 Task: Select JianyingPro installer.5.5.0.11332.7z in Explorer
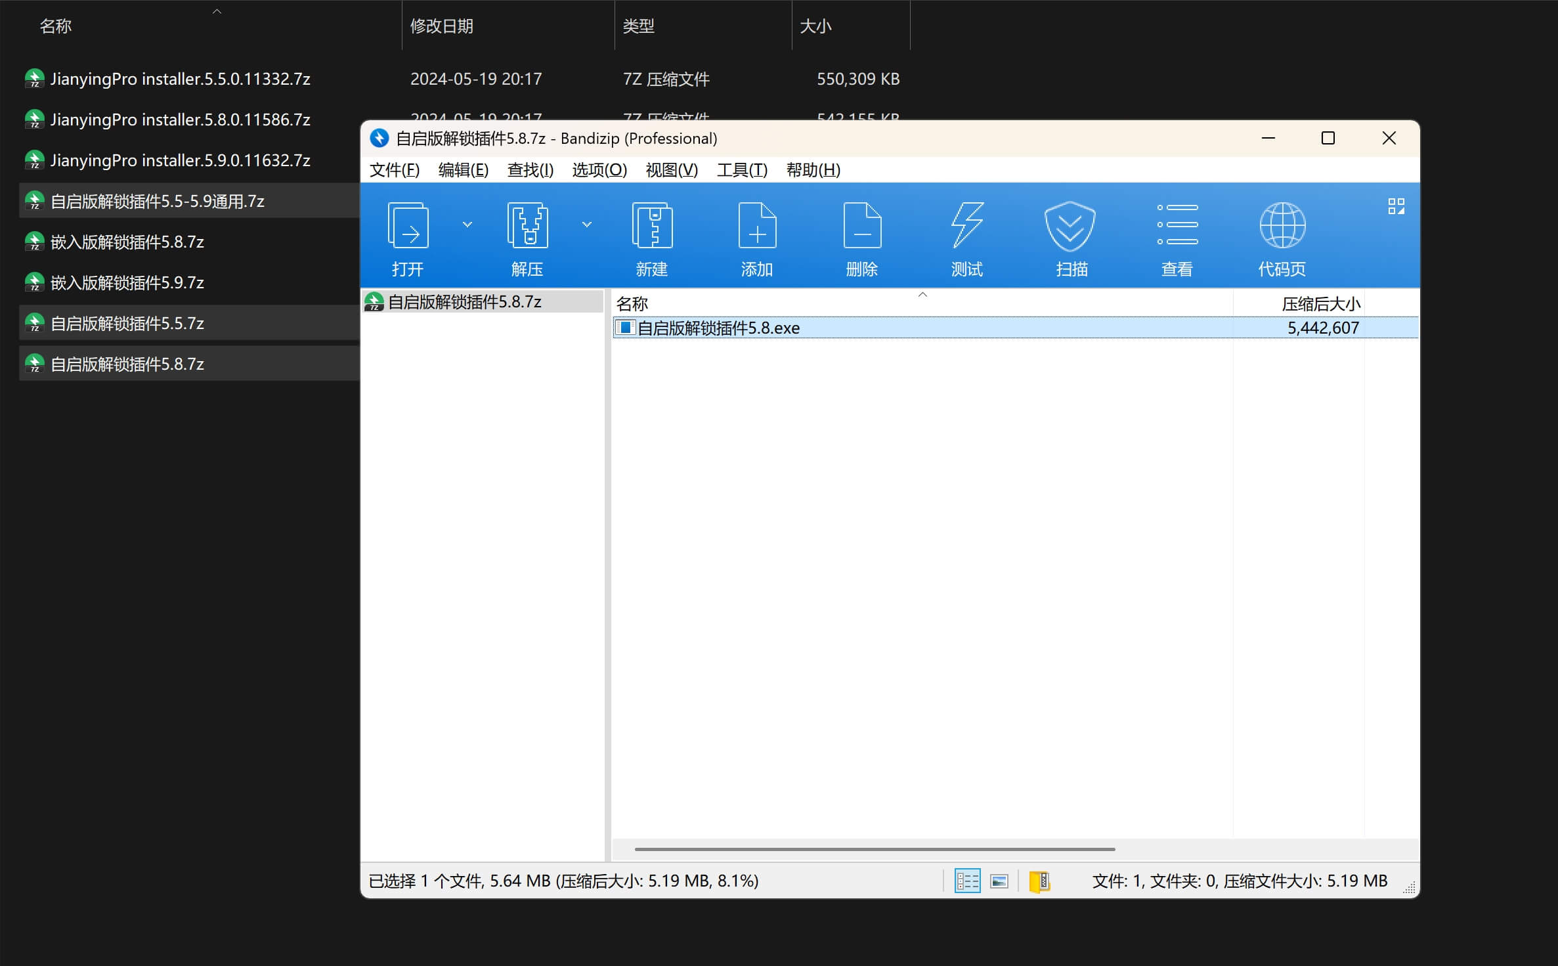click(x=180, y=79)
